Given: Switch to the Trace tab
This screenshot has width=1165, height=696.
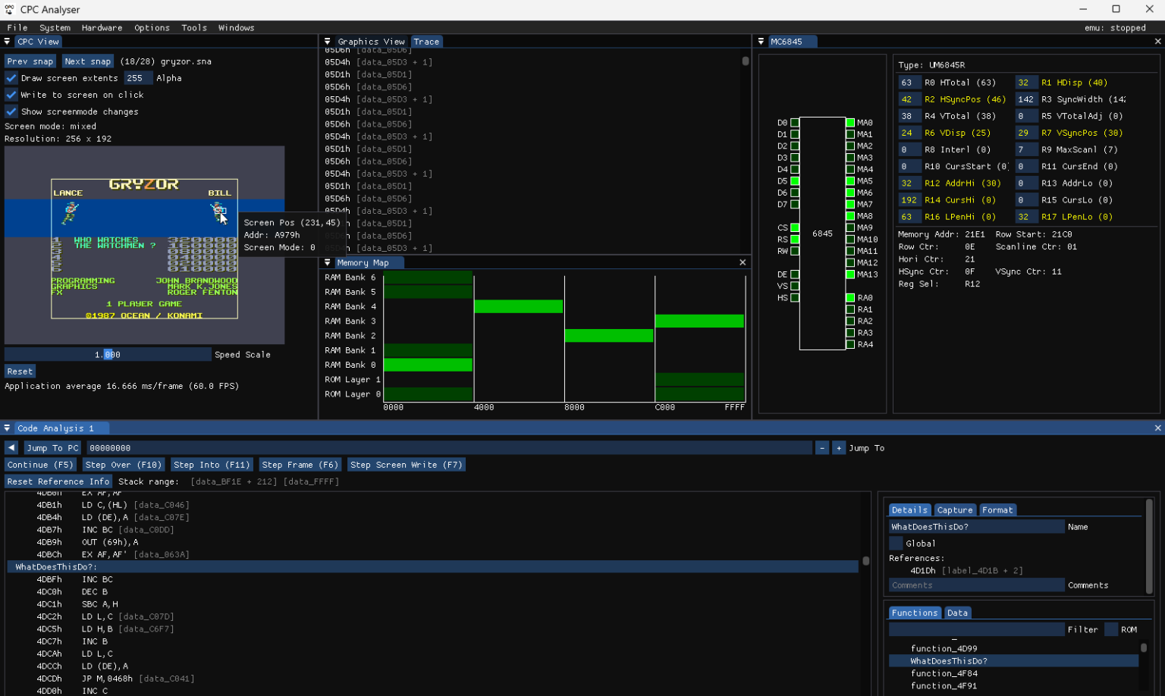Looking at the screenshot, I should tap(426, 42).
